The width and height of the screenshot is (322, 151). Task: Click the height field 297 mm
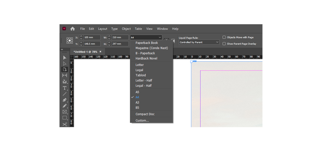[x=120, y=44]
